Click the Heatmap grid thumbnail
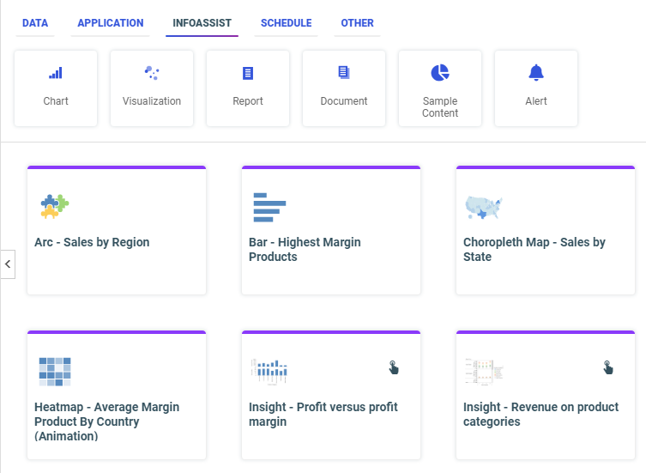This screenshot has width=646, height=473. [55, 371]
